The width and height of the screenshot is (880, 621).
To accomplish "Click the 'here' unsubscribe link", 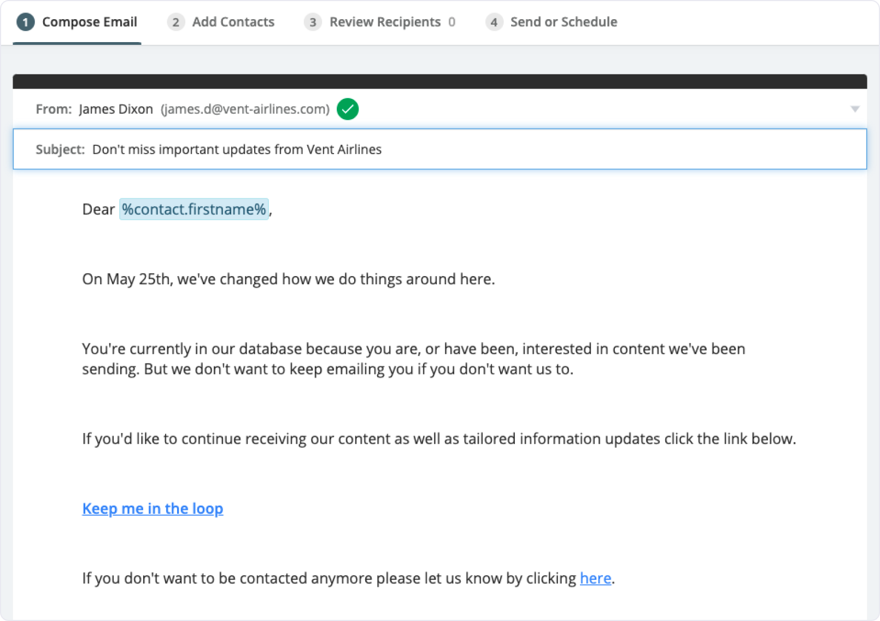I will [x=595, y=578].
